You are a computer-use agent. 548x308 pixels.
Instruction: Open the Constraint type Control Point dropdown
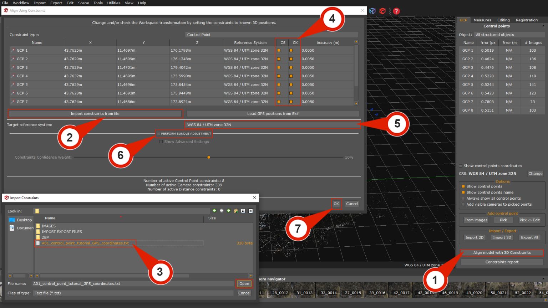tap(272, 35)
